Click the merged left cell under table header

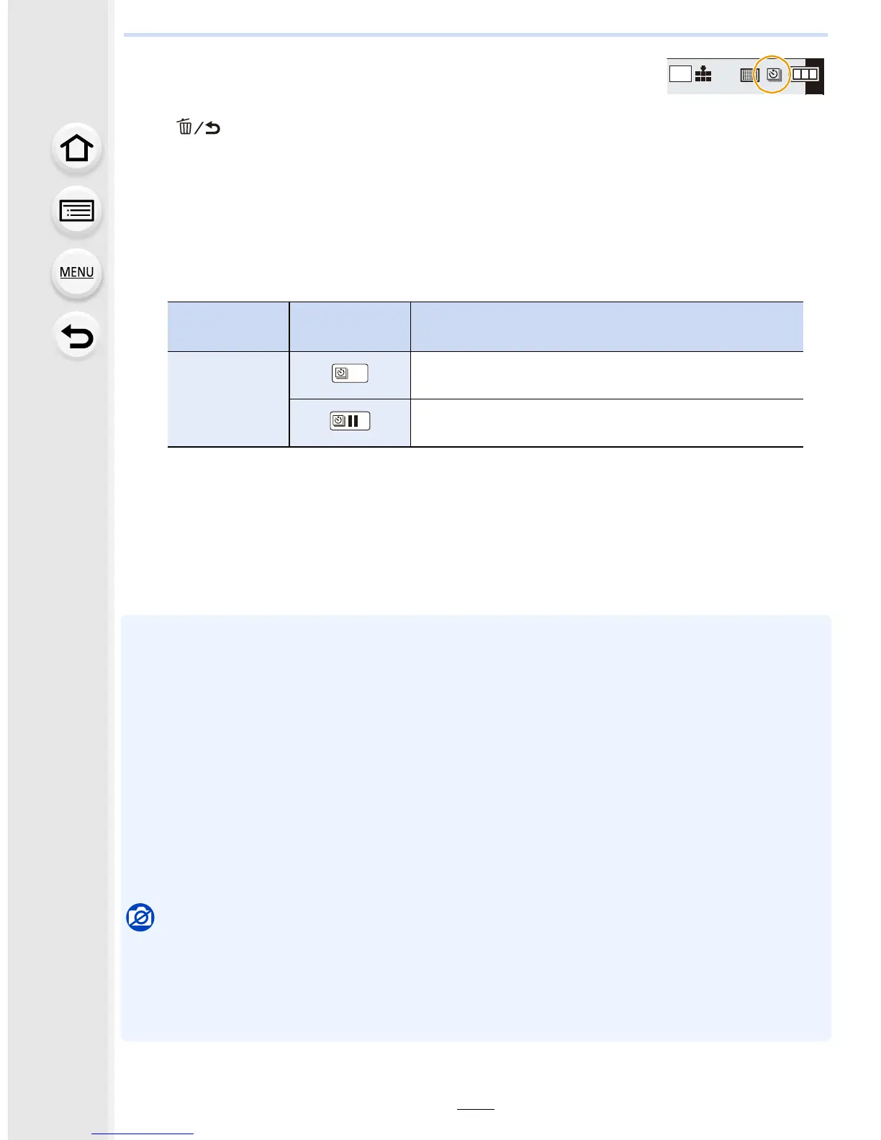[x=228, y=399]
